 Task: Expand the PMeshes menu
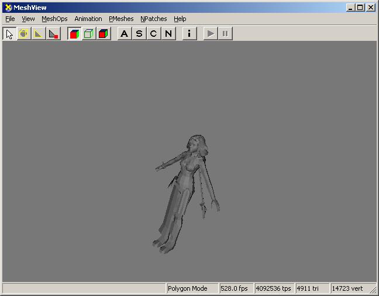pyautogui.click(x=121, y=19)
